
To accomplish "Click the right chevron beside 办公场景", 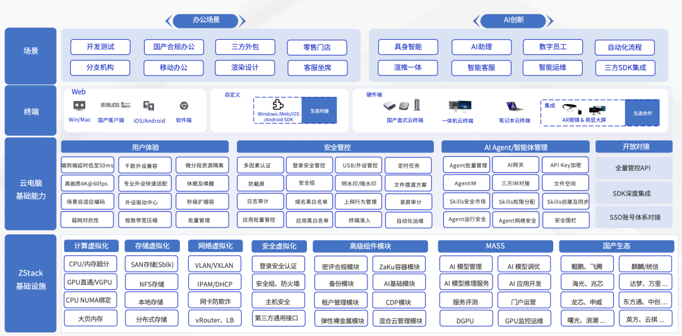I will (x=242, y=20).
